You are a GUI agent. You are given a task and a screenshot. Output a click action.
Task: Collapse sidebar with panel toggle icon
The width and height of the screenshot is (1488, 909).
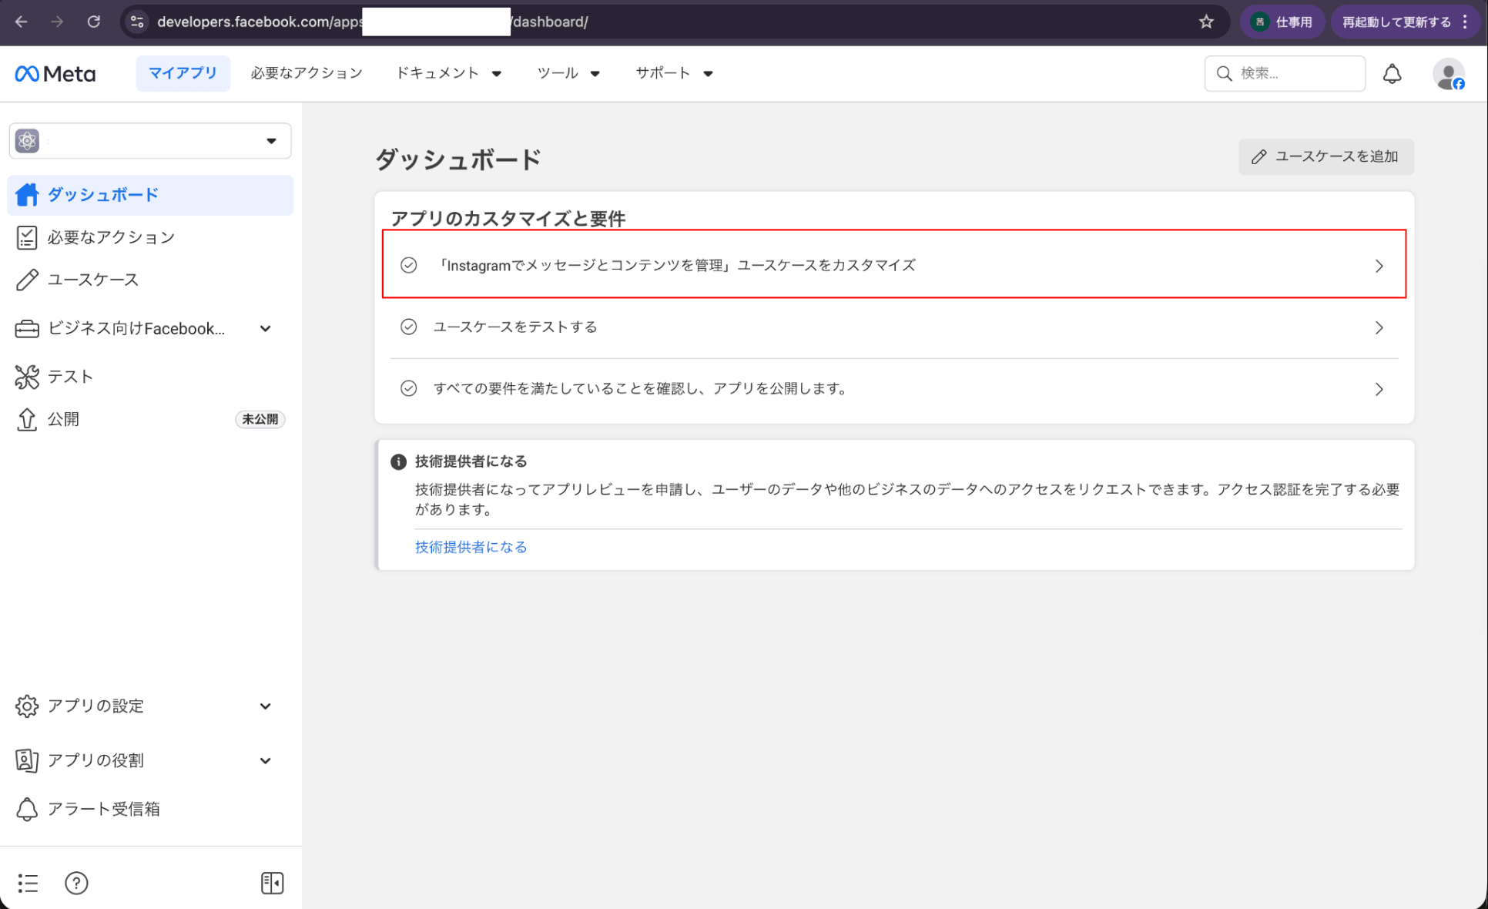pos(272,883)
